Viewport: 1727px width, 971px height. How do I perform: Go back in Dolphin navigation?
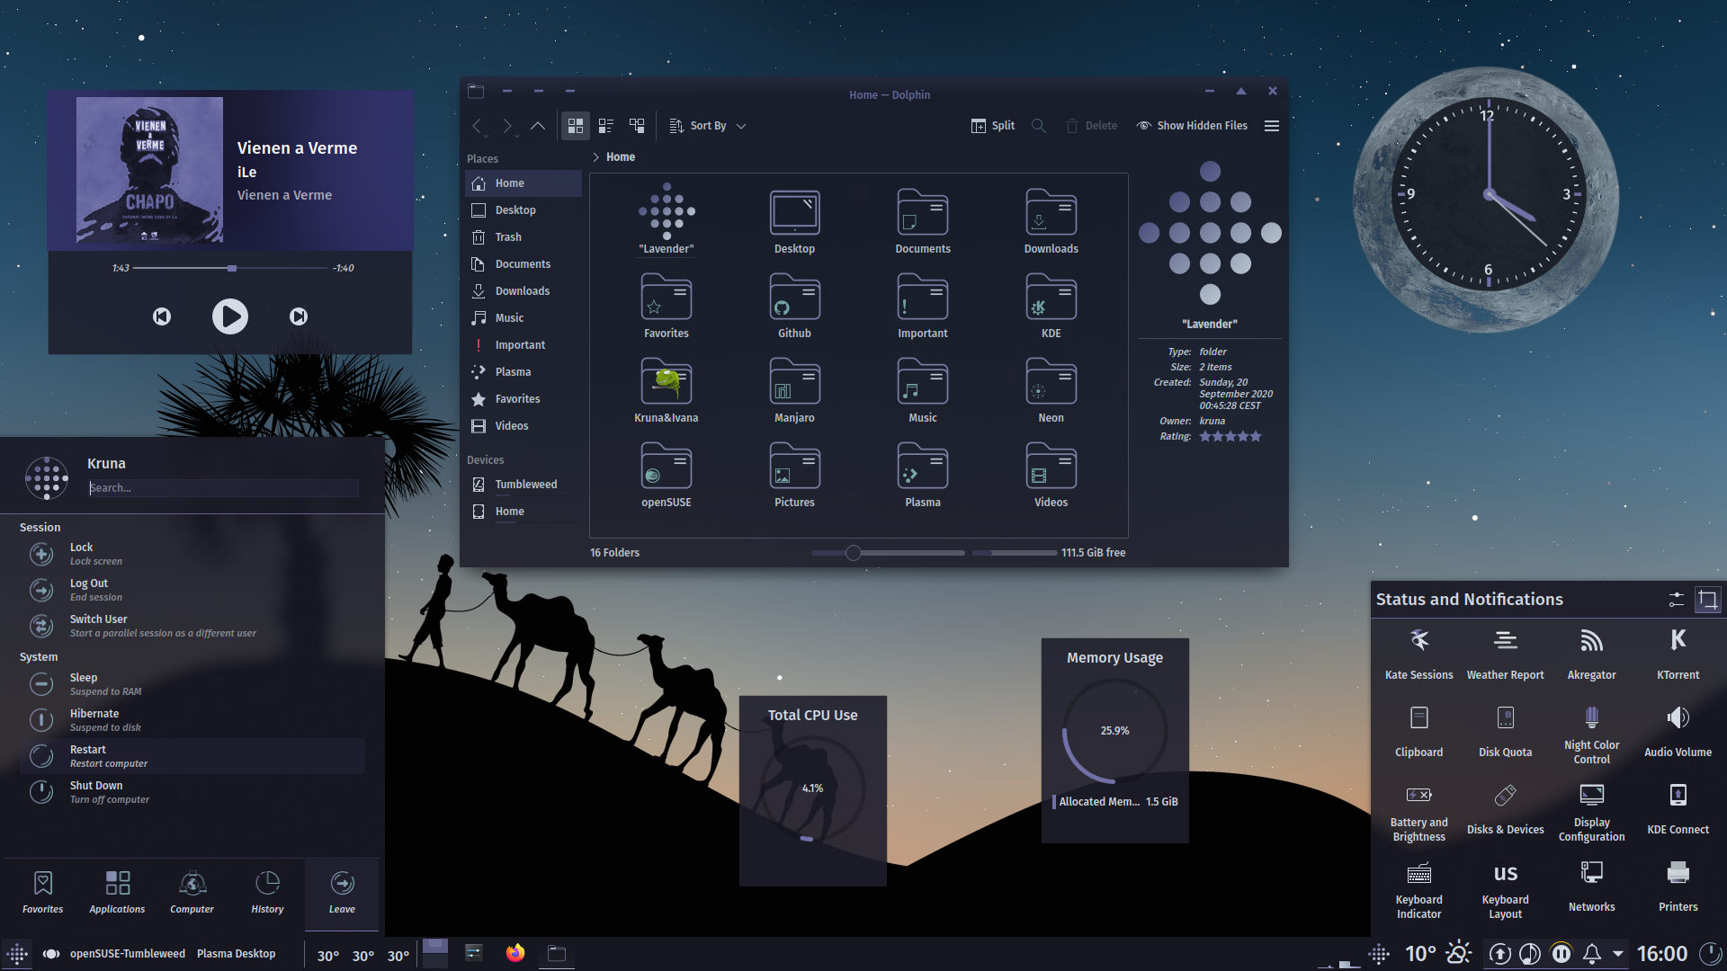(478, 126)
